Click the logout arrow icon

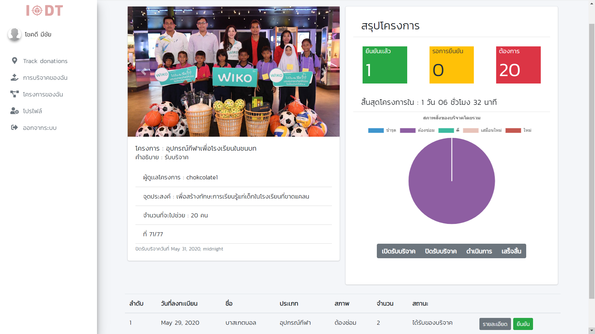14,127
